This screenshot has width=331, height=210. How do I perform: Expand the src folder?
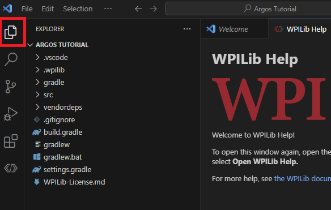click(37, 95)
